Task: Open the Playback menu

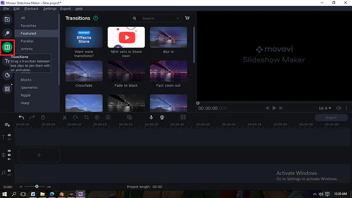Action: tap(31, 9)
